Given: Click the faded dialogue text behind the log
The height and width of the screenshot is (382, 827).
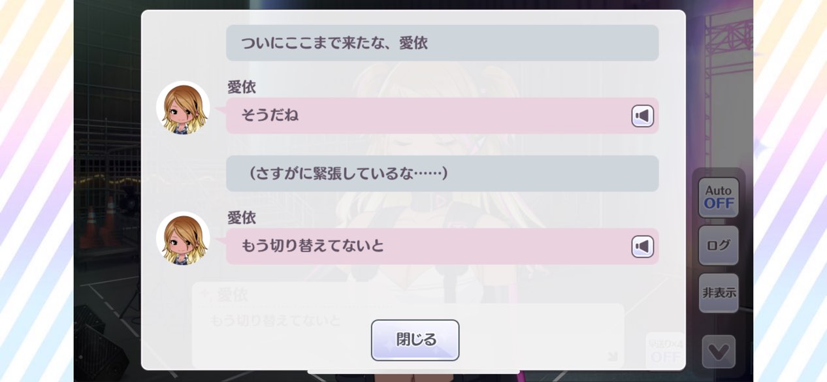Looking at the screenshot, I should click(x=275, y=321).
